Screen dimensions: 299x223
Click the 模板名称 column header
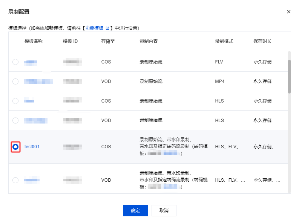[x=34, y=41]
